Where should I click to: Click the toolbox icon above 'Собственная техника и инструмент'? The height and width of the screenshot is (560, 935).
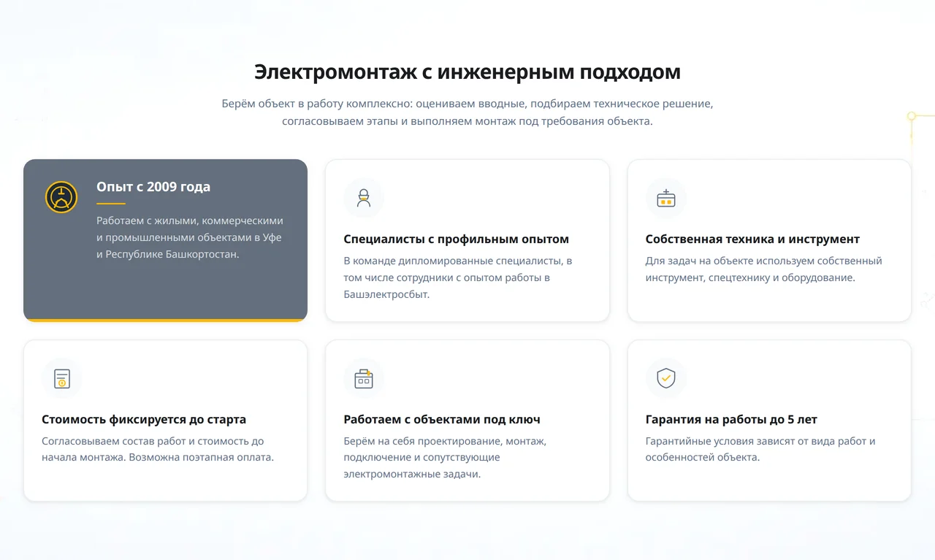(x=666, y=198)
